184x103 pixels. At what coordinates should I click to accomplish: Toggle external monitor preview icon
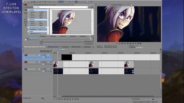pos(102,5)
